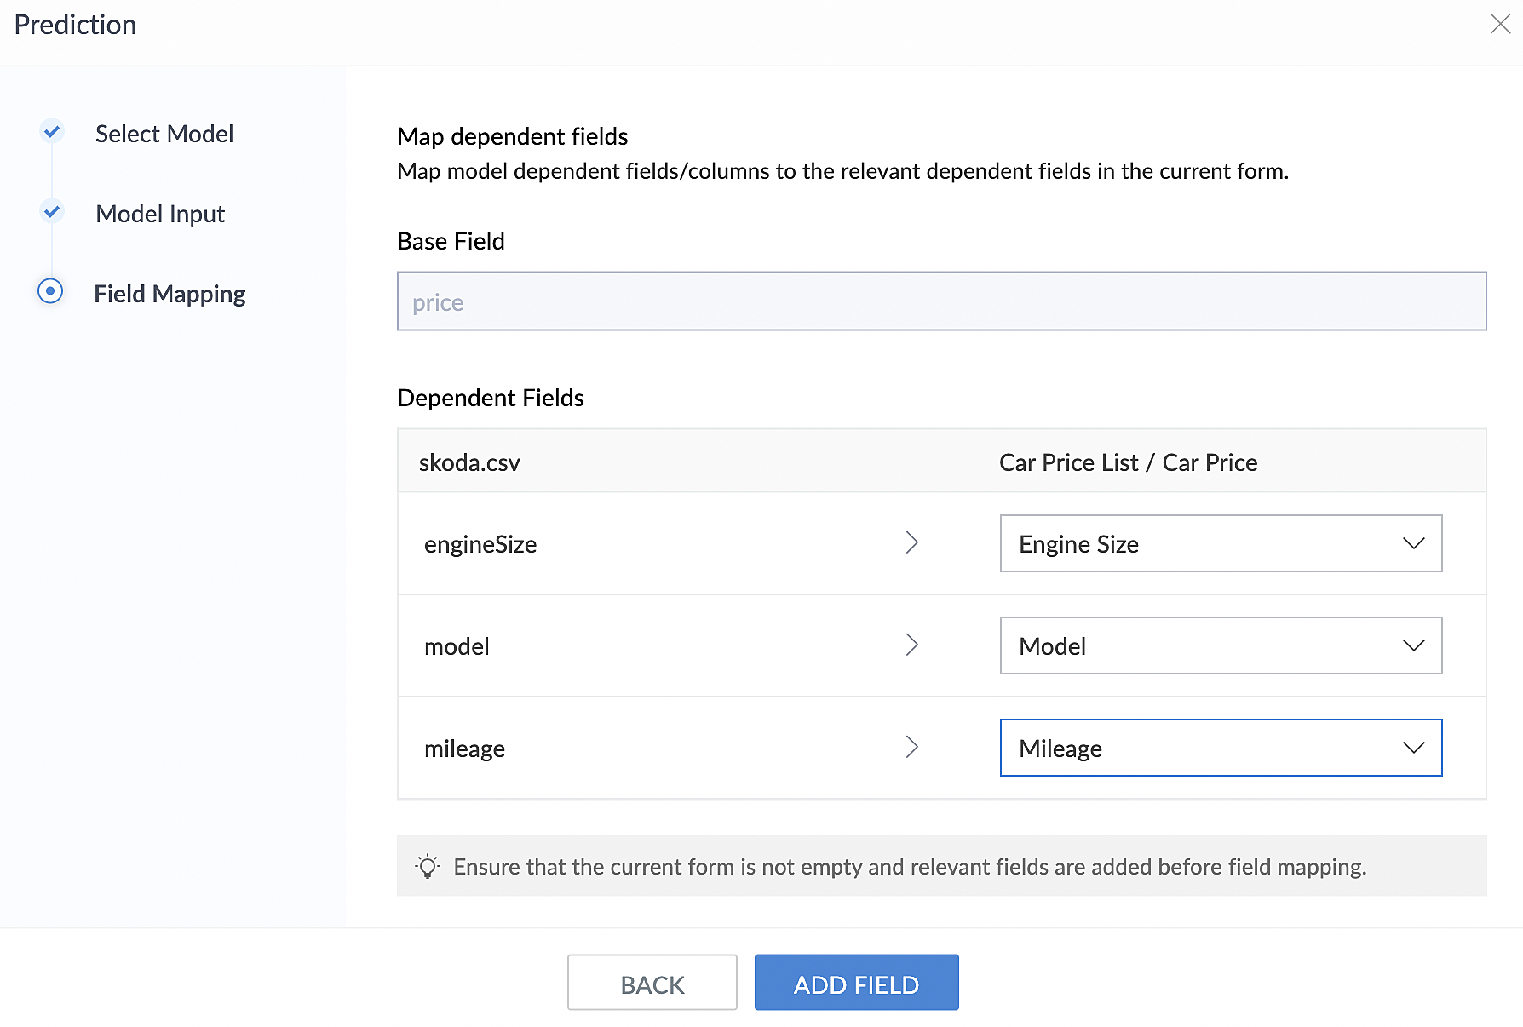The width and height of the screenshot is (1523, 1027).
Task: Click the ADD FIELD button
Action: click(856, 983)
